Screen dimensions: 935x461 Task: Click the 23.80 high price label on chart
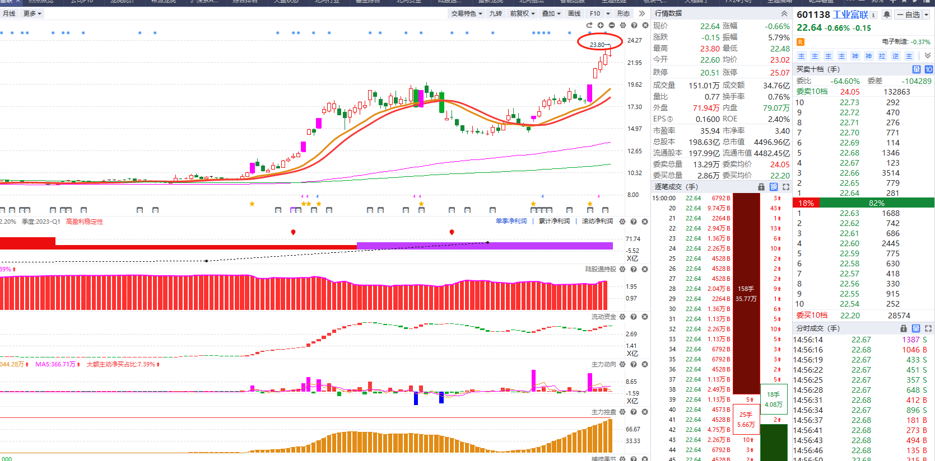point(597,45)
